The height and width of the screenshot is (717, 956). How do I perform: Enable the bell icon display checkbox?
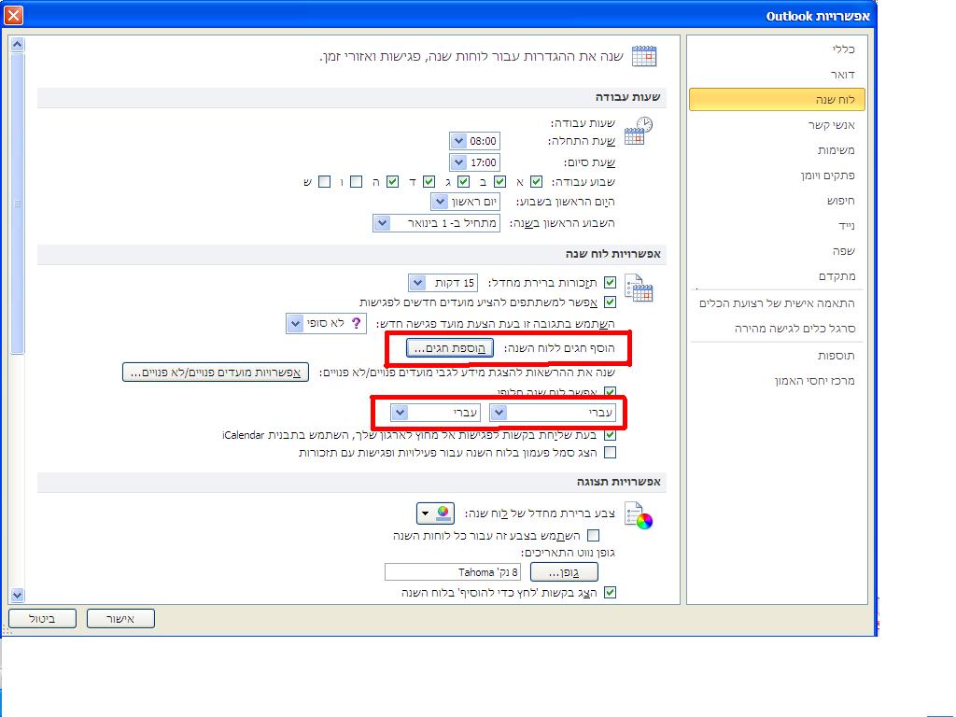point(610,453)
